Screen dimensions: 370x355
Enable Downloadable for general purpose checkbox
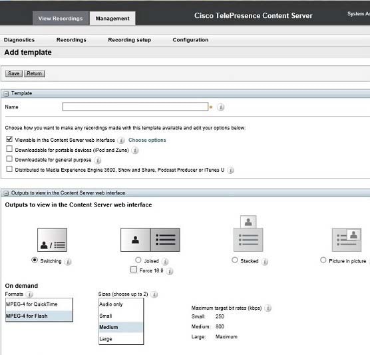(x=9, y=159)
